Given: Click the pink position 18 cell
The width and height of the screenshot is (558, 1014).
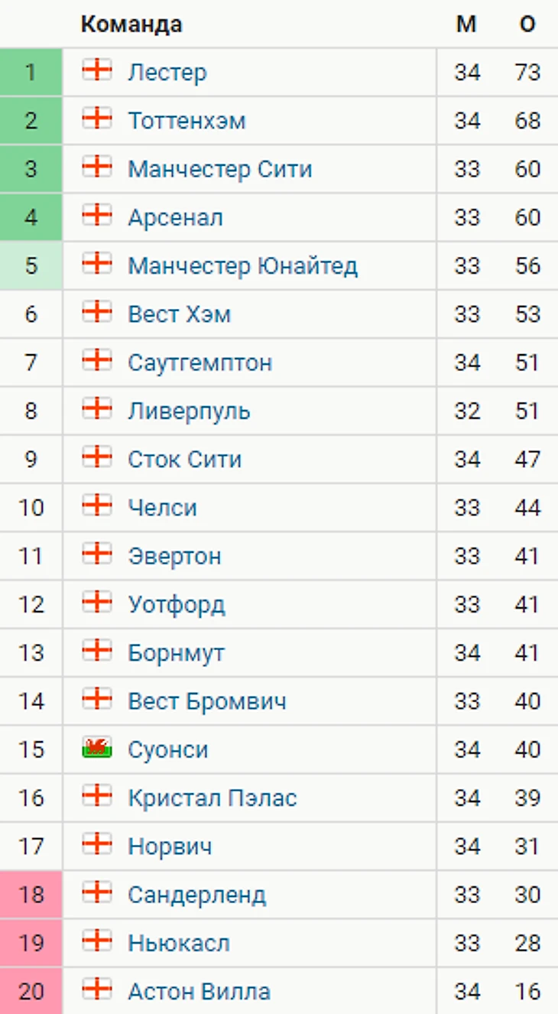Looking at the screenshot, I should [x=31, y=895].
